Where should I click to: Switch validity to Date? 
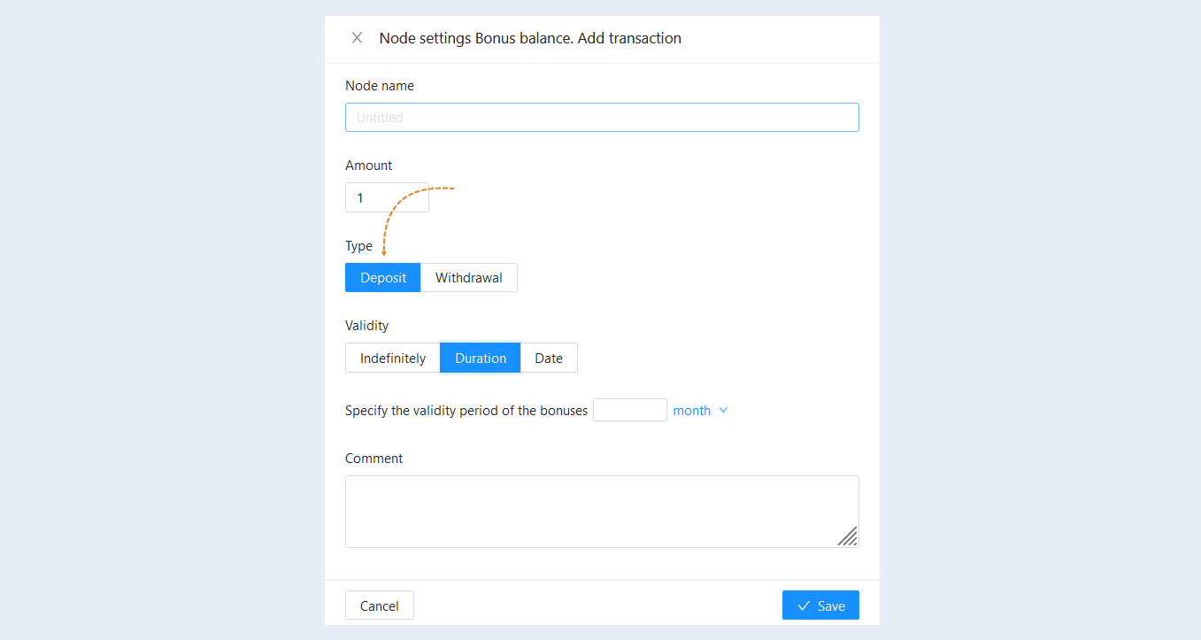(x=549, y=358)
